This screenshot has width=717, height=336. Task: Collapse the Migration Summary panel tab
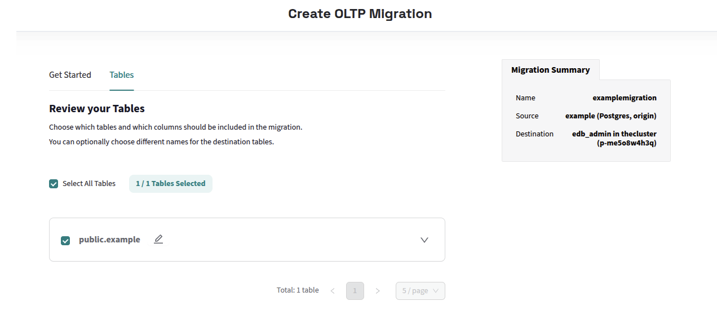550,69
